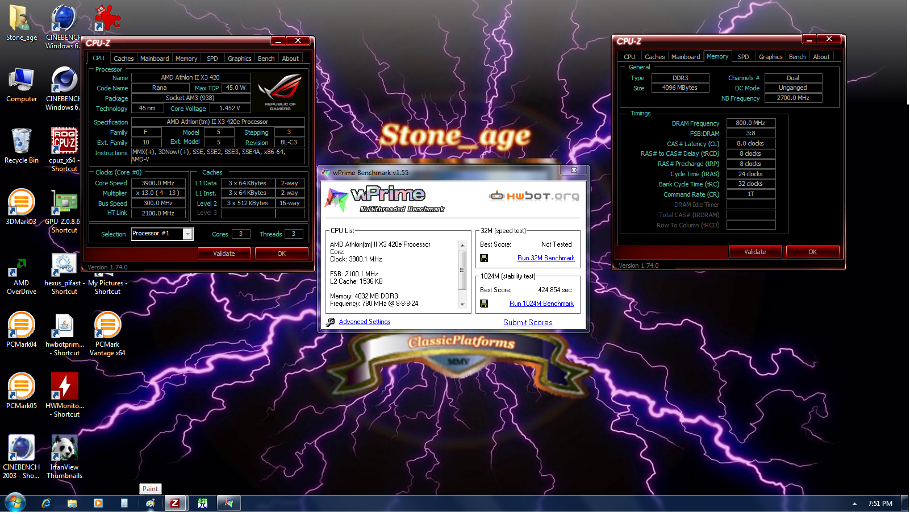Open the Recycle Bin
The width and height of the screenshot is (910, 515).
pyautogui.click(x=22, y=146)
